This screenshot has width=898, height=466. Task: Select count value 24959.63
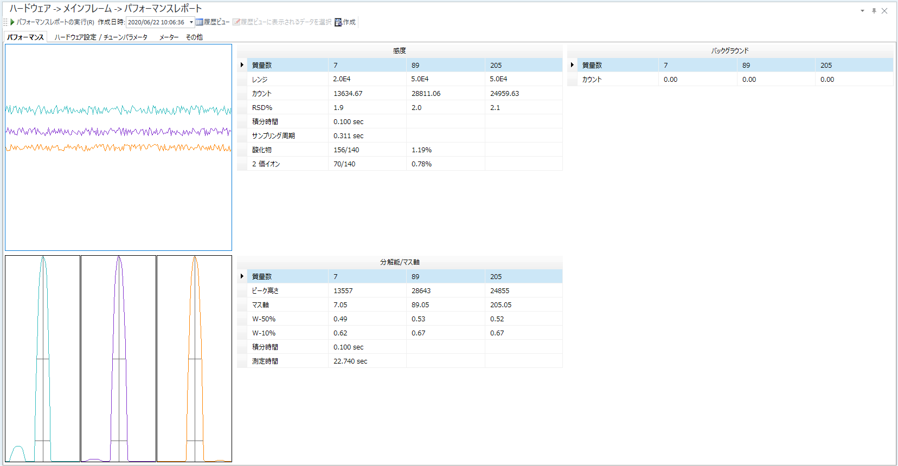524,93
